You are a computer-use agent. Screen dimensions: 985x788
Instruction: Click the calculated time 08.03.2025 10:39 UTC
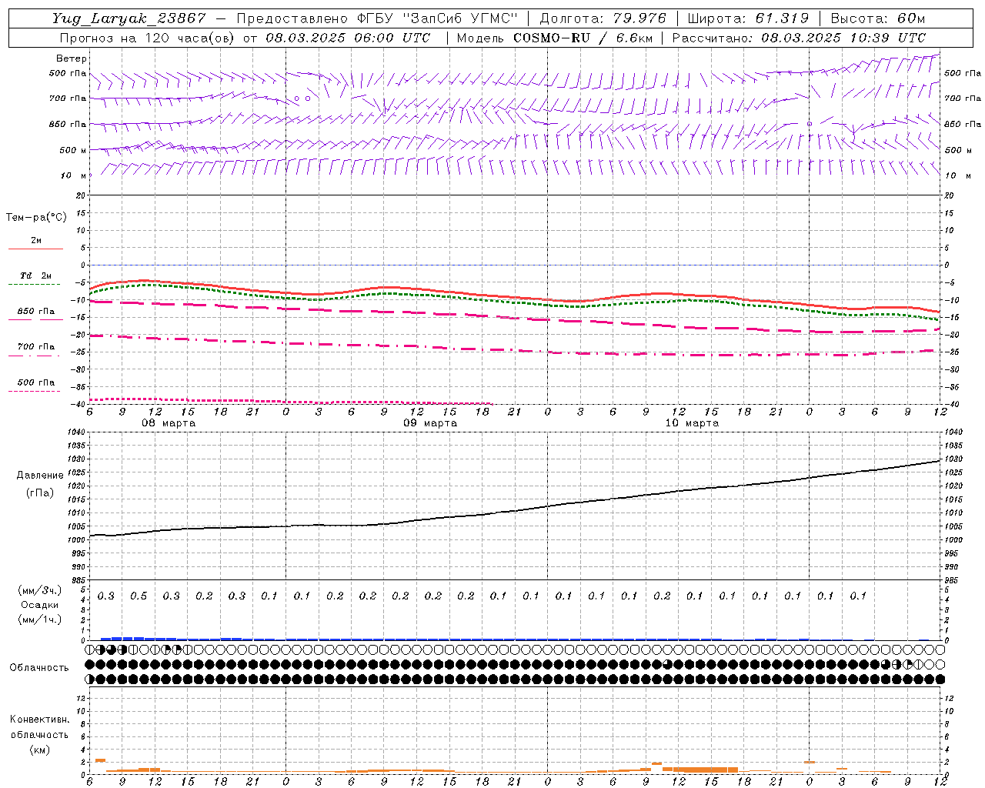[843, 38]
